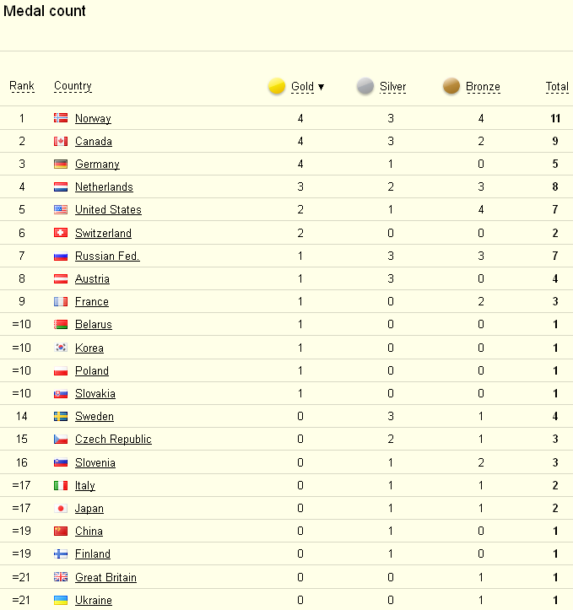Click the Great Britain flag icon
573x610 pixels.
(x=61, y=577)
